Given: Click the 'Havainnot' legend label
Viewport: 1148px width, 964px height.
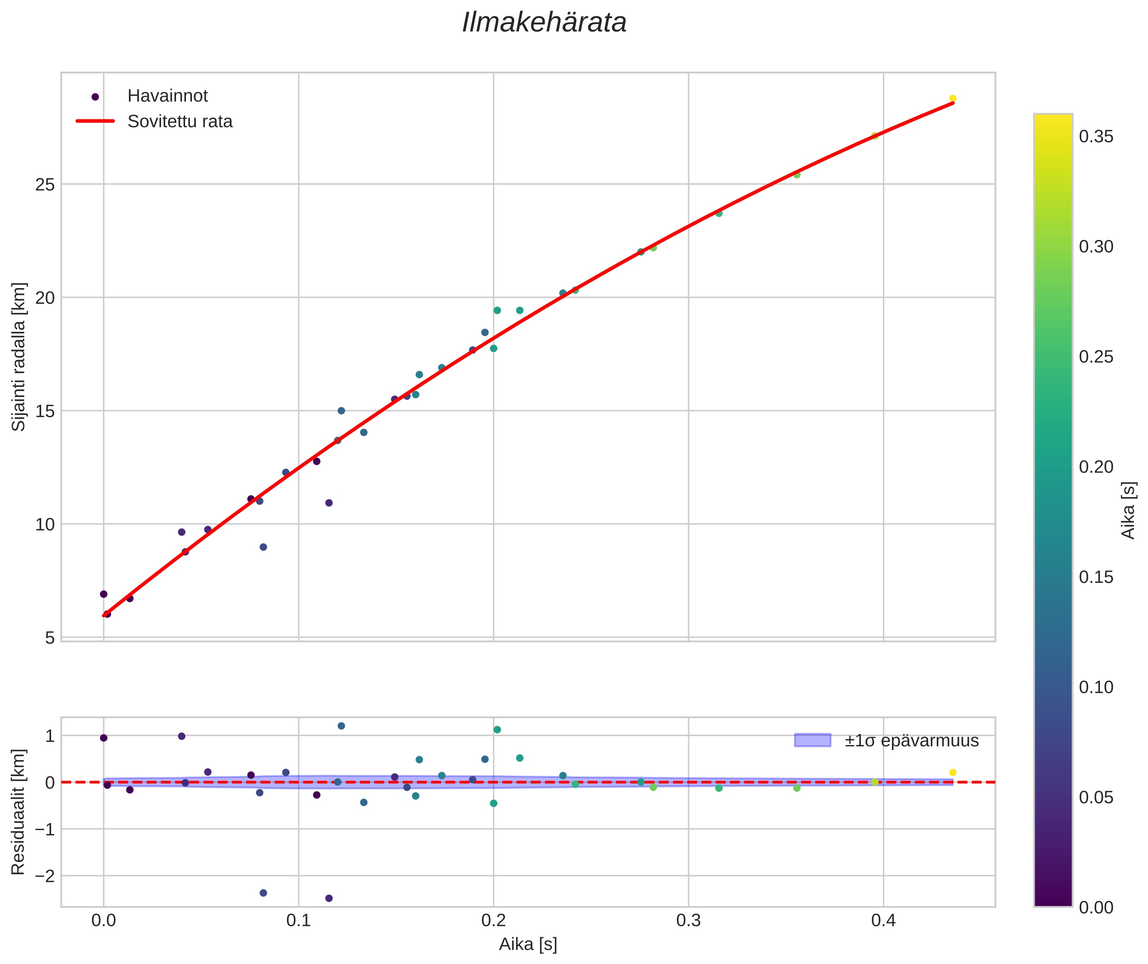Looking at the screenshot, I should click(167, 96).
